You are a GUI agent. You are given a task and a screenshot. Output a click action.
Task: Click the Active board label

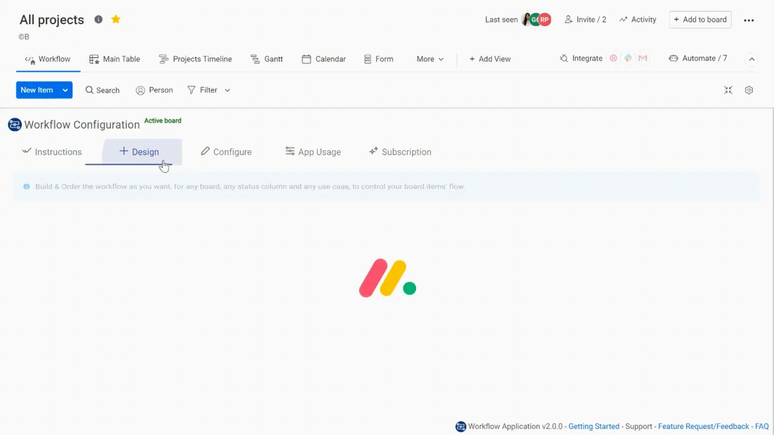pos(163,120)
